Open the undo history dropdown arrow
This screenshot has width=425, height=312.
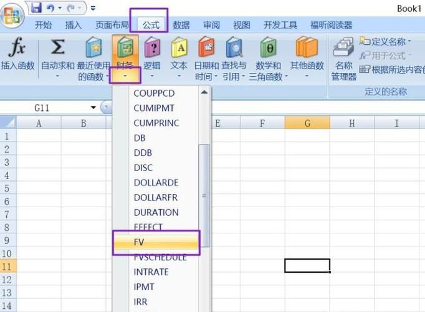[x=60, y=8]
